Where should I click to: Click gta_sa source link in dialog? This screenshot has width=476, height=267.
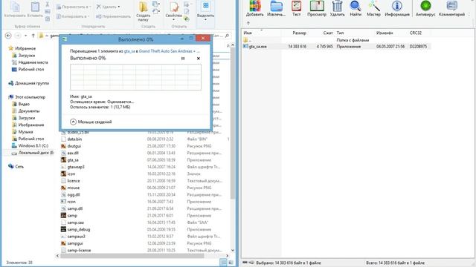pyautogui.click(x=129, y=51)
